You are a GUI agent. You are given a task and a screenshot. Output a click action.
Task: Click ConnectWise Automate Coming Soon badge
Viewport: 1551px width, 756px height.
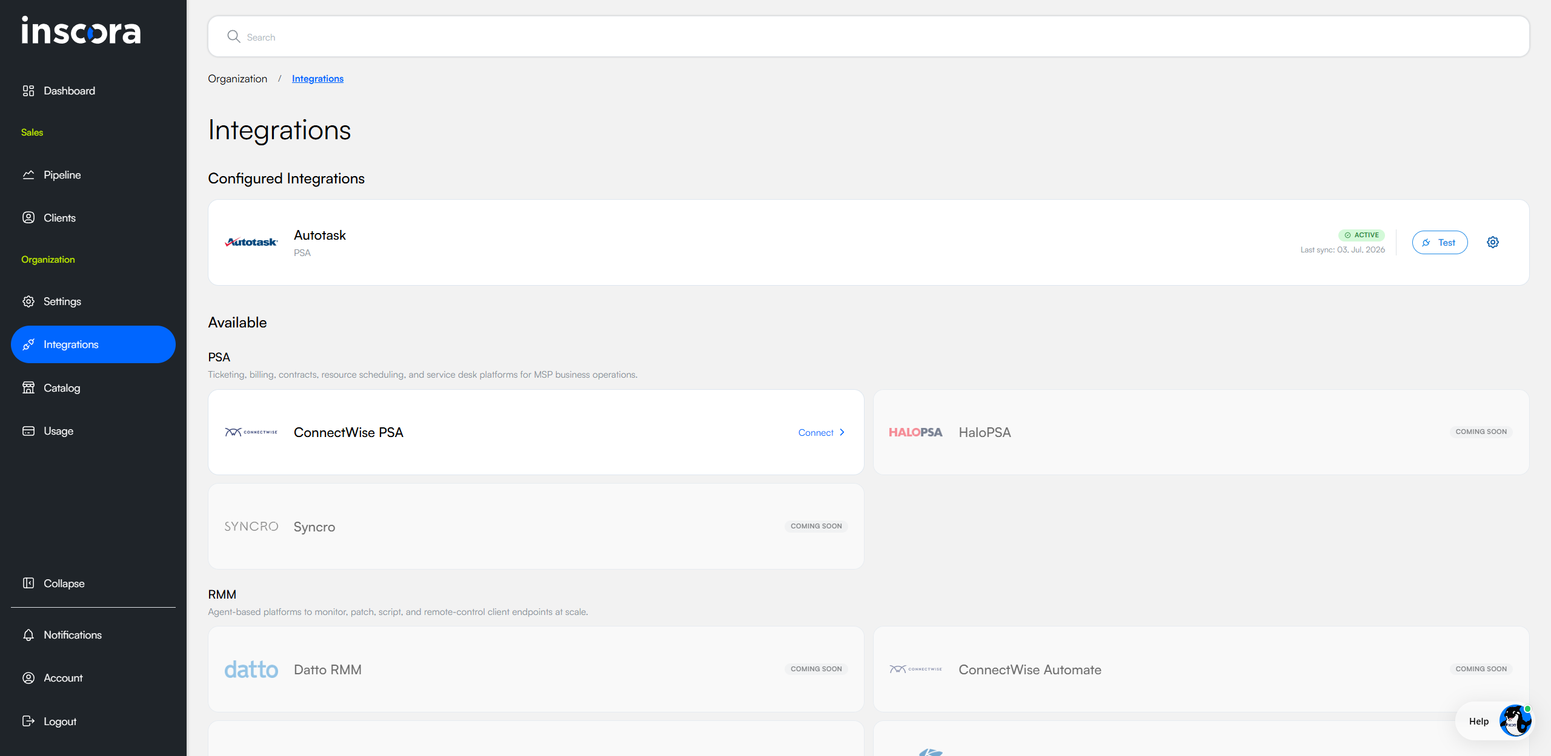[x=1481, y=669]
